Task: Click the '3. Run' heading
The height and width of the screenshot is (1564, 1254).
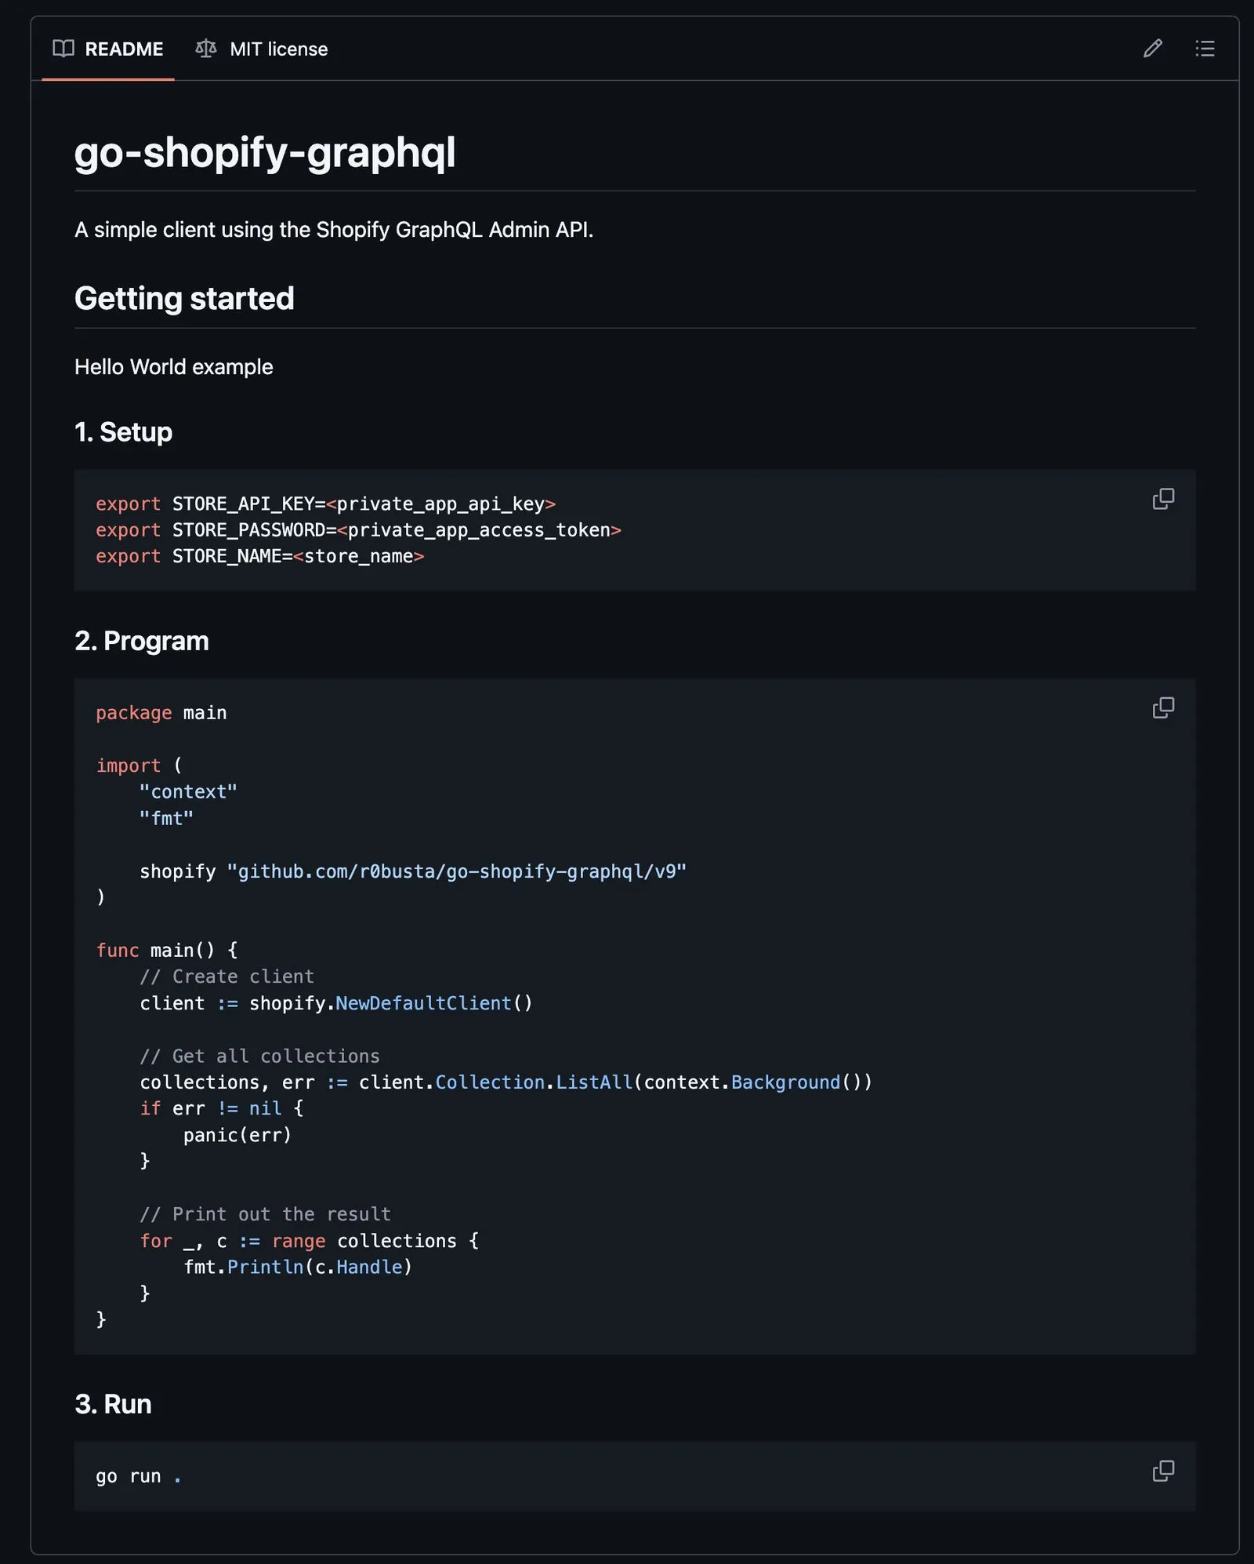Action: (113, 1404)
